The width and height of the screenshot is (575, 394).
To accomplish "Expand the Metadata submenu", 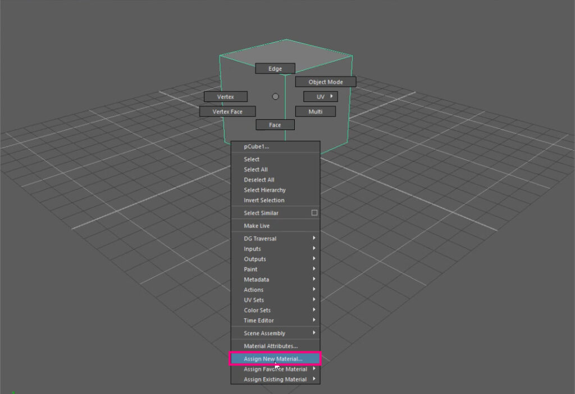I will 275,280.
